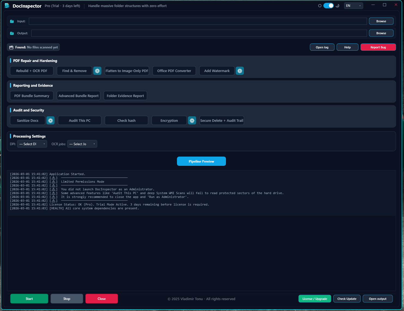Click the red Close button
Screen dimensions: 404x311
[102, 298]
